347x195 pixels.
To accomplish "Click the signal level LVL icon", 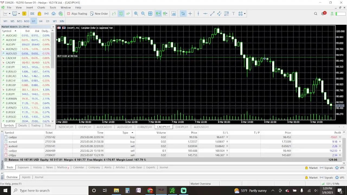I will pyautogui.click(x=332, y=14).
